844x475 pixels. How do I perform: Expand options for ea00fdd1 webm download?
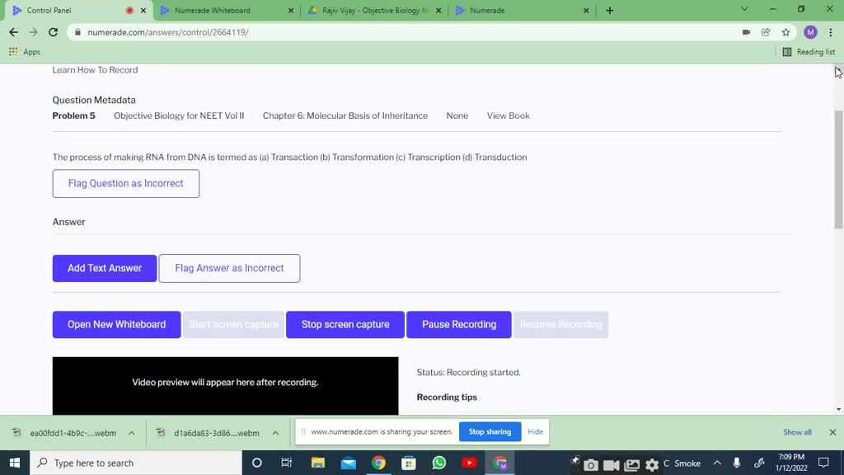[x=131, y=432]
